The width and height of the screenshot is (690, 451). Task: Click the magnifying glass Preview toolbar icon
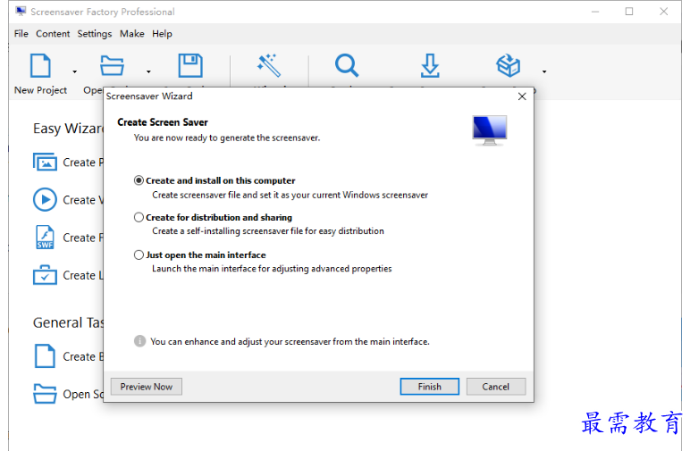point(347,65)
